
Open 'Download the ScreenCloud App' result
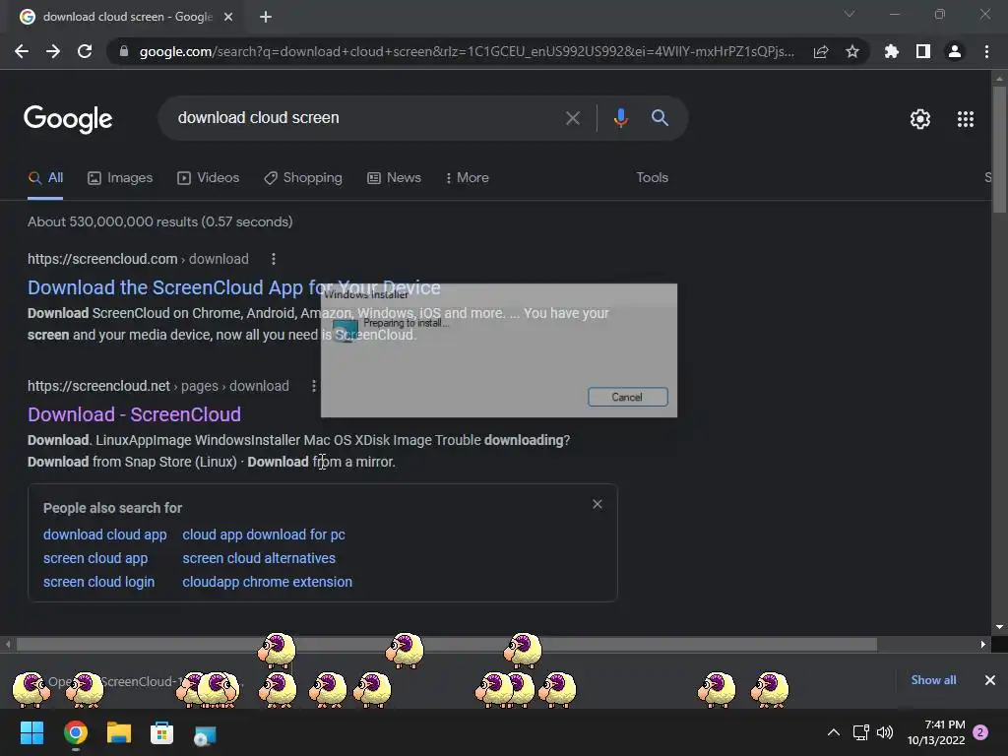pos(234,287)
